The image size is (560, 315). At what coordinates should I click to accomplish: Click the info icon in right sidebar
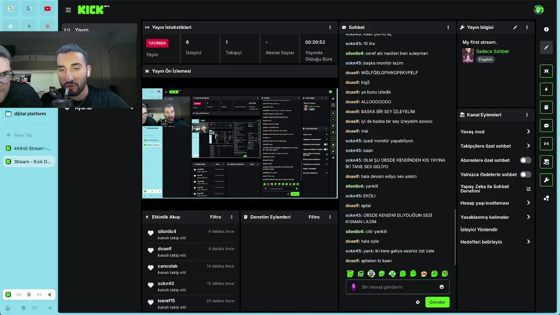tap(546, 29)
